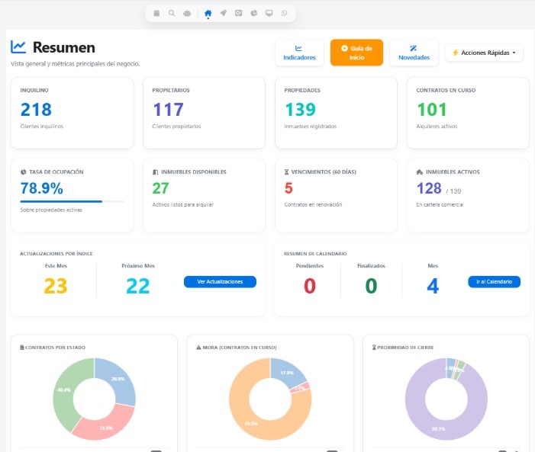Open the Novedades button
The height and width of the screenshot is (452, 535).
tap(414, 53)
